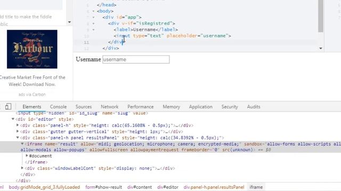The width and height of the screenshot is (341, 191).
Task: Fold the v-if="isRegistred" div line
Action: coord(94,23)
